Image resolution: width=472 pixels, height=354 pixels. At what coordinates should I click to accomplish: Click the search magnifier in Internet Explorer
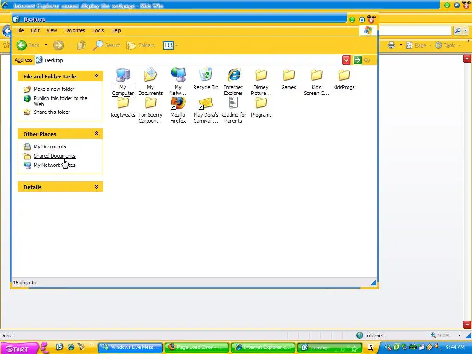(458, 30)
